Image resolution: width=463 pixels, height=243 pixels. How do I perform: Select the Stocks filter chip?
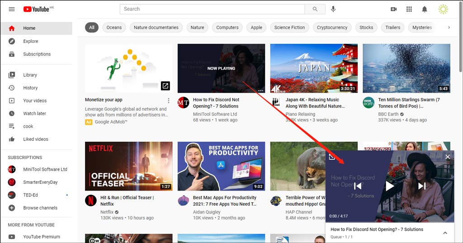coord(366,28)
